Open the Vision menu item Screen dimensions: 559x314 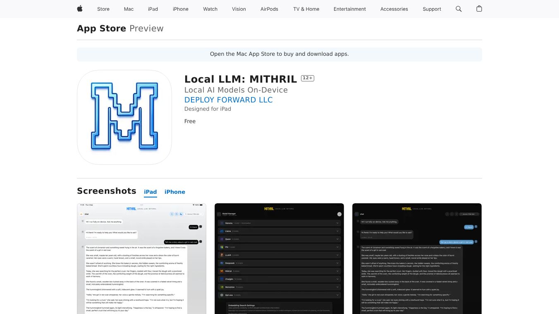(239, 9)
